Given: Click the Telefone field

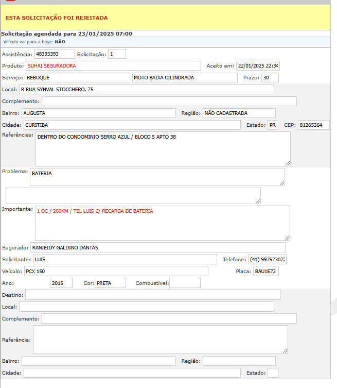Looking at the screenshot, I should (268, 259).
